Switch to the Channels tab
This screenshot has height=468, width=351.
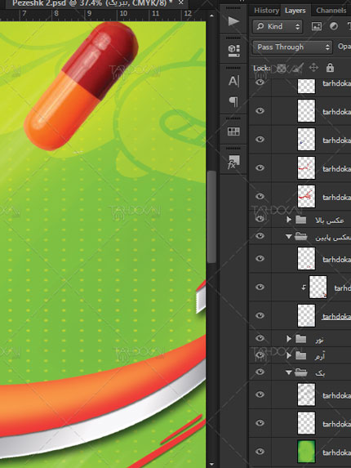click(331, 11)
